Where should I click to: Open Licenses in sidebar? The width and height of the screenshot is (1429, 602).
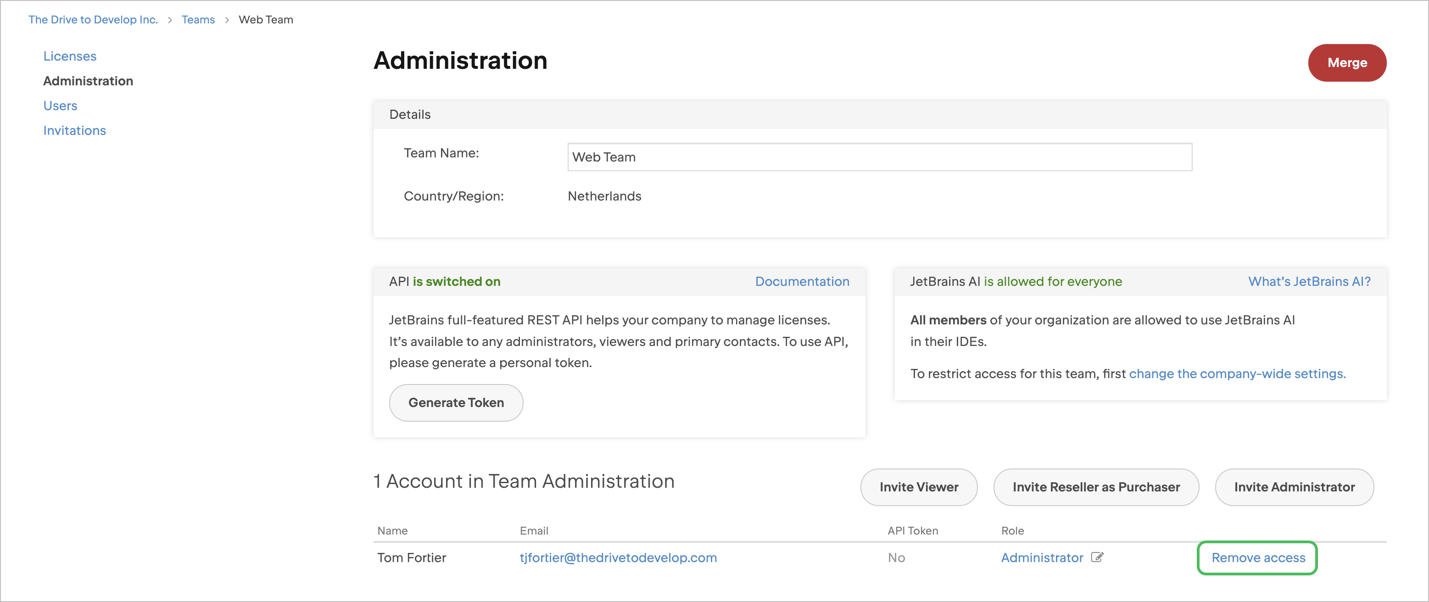click(70, 56)
